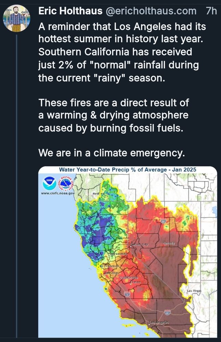The height and width of the screenshot is (342, 221).
Task: Click the Sacramento label on the map
Action: (118, 254)
